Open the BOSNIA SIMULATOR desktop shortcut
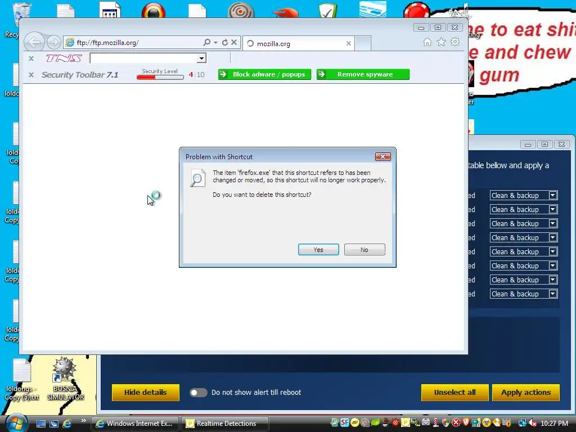The height and width of the screenshot is (432, 576). [65, 379]
